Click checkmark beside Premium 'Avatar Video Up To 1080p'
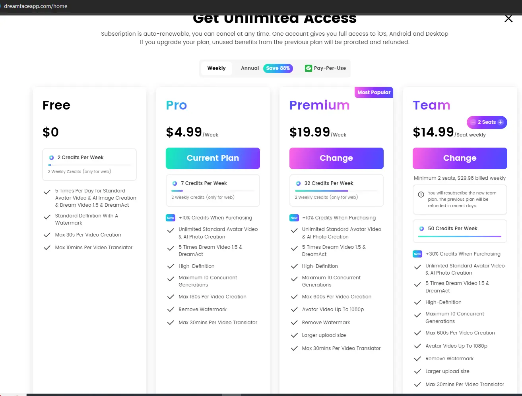Screen dimensions: 522x396 tap(294, 309)
